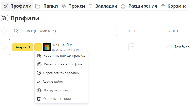This screenshot has width=190, height=106.
Task: Click the magnifier icon in search
Action: (x=16, y=31)
